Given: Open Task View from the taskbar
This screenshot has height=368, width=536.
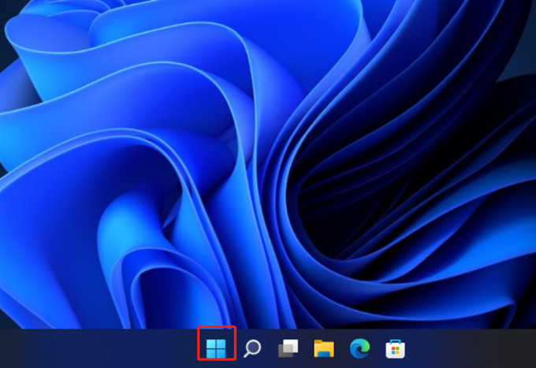Looking at the screenshot, I should pos(288,348).
